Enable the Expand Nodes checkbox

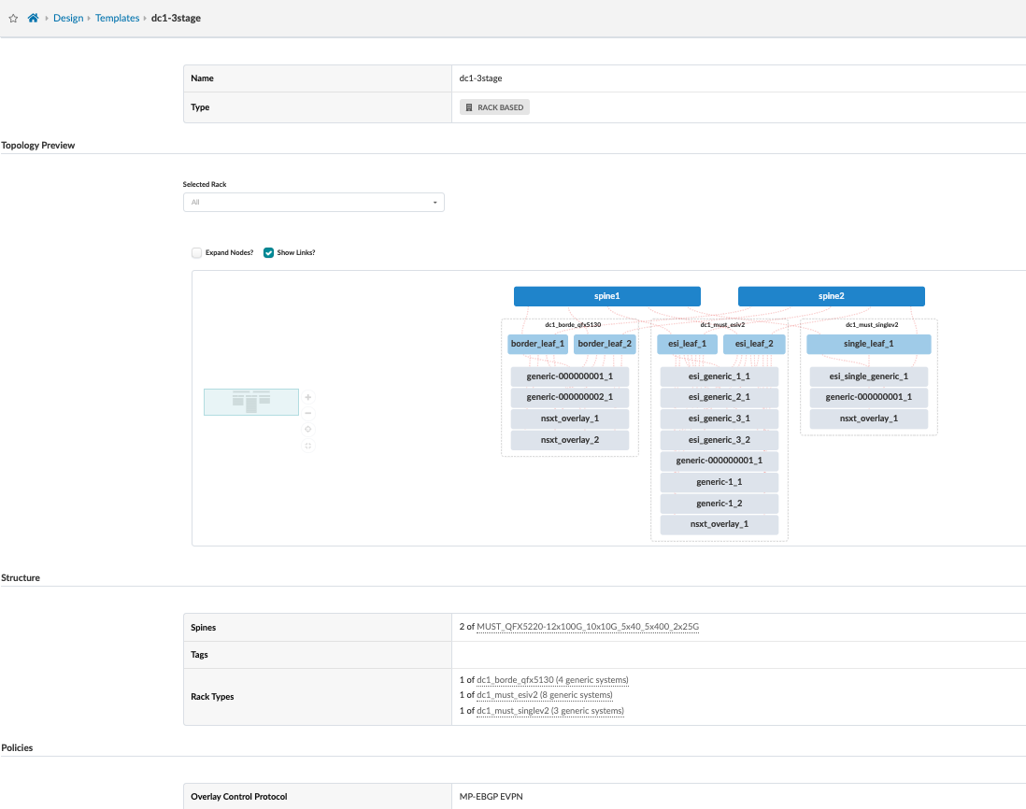point(197,252)
